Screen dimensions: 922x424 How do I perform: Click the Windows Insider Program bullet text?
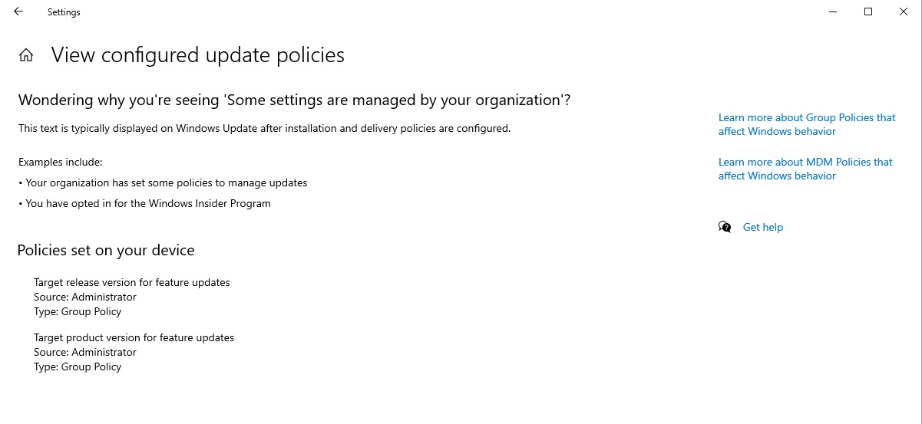148,203
